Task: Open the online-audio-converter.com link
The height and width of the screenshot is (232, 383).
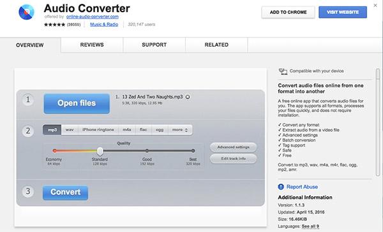Action: [93, 17]
